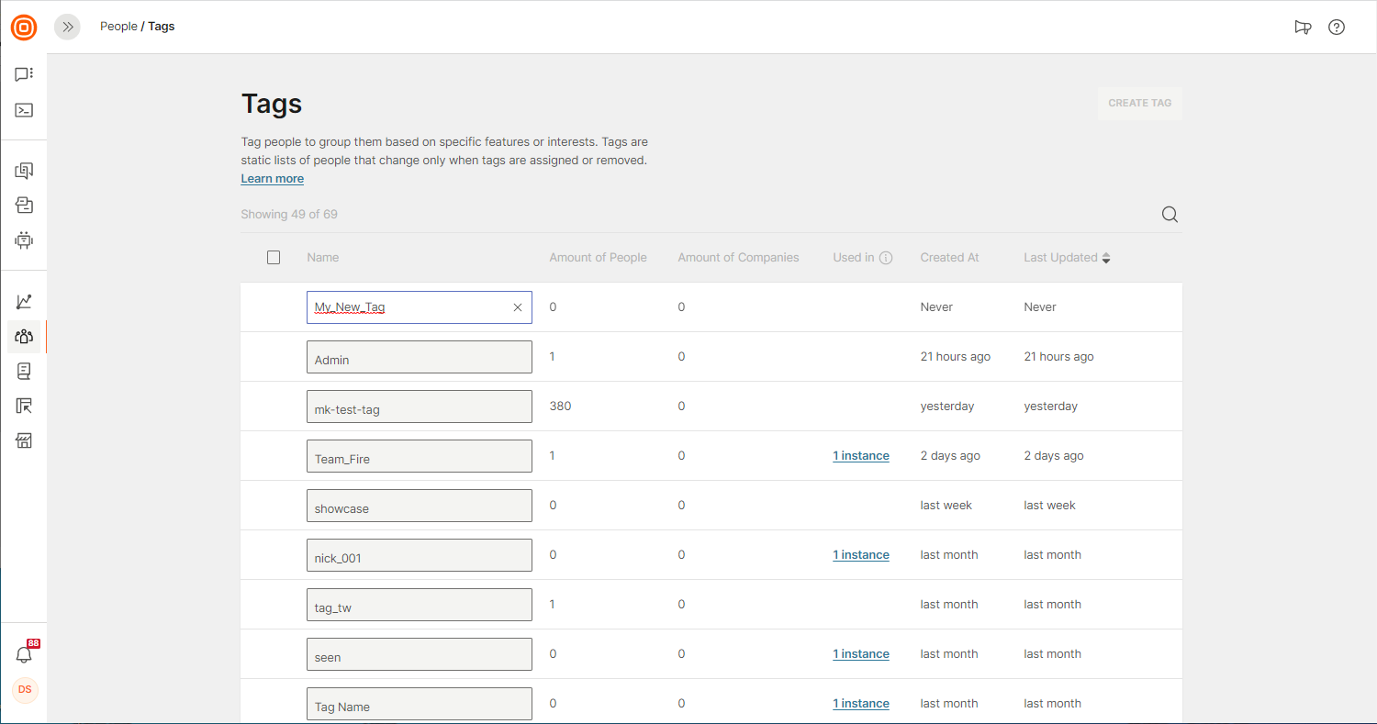
Task: Open notifications bell with 88 badge
Action: (x=25, y=654)
